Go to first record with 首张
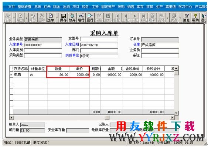The image size is (208, 147). [x=117, y=18]
